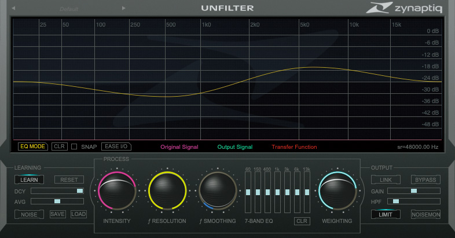Click the 0 dB scale label
Image resolution: width=455 pixels, height=238 pixels.
(432, 31)
